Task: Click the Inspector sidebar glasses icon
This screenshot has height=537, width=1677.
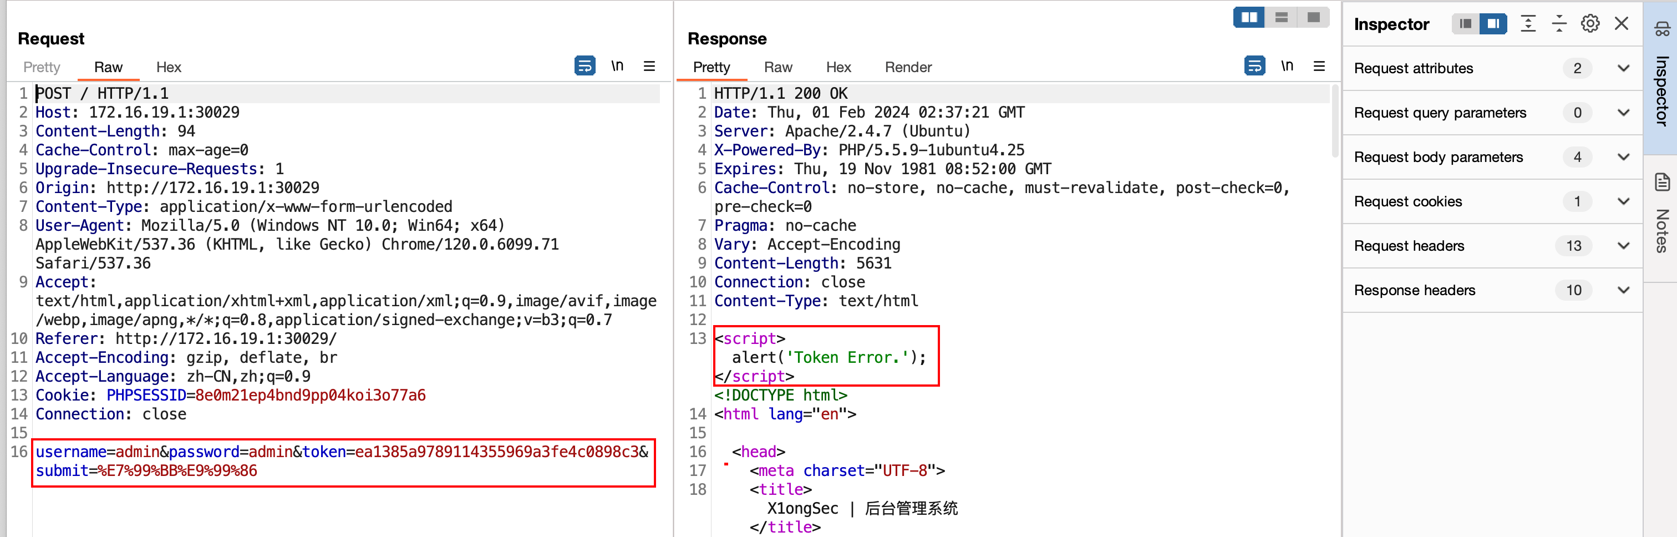Action: pyautogui.click(x=1662, y=29)
